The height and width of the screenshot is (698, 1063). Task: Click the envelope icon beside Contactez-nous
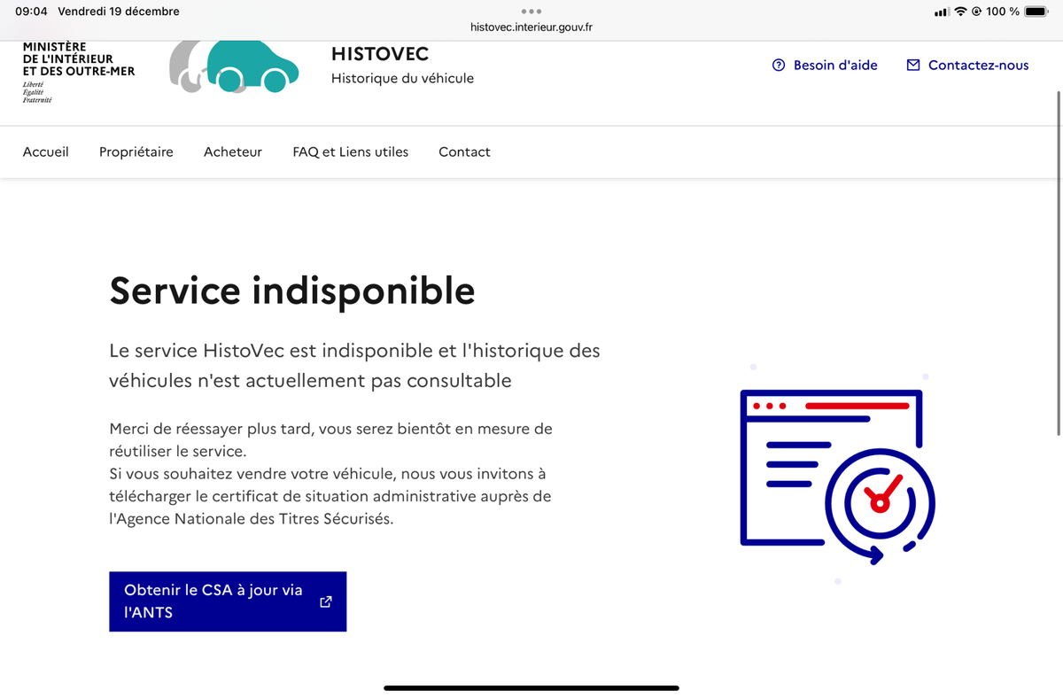pyautogui.click(x=913, y=65)
